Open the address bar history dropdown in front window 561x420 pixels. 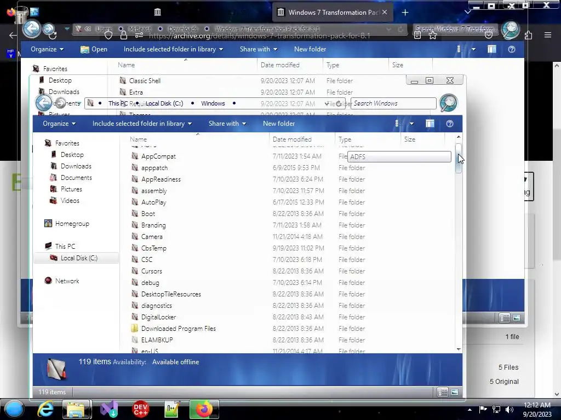point(327,103)
